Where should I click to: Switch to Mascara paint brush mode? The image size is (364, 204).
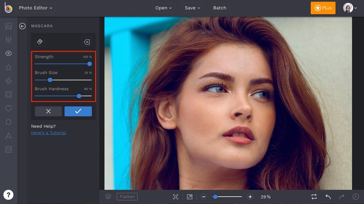(40, 41)
